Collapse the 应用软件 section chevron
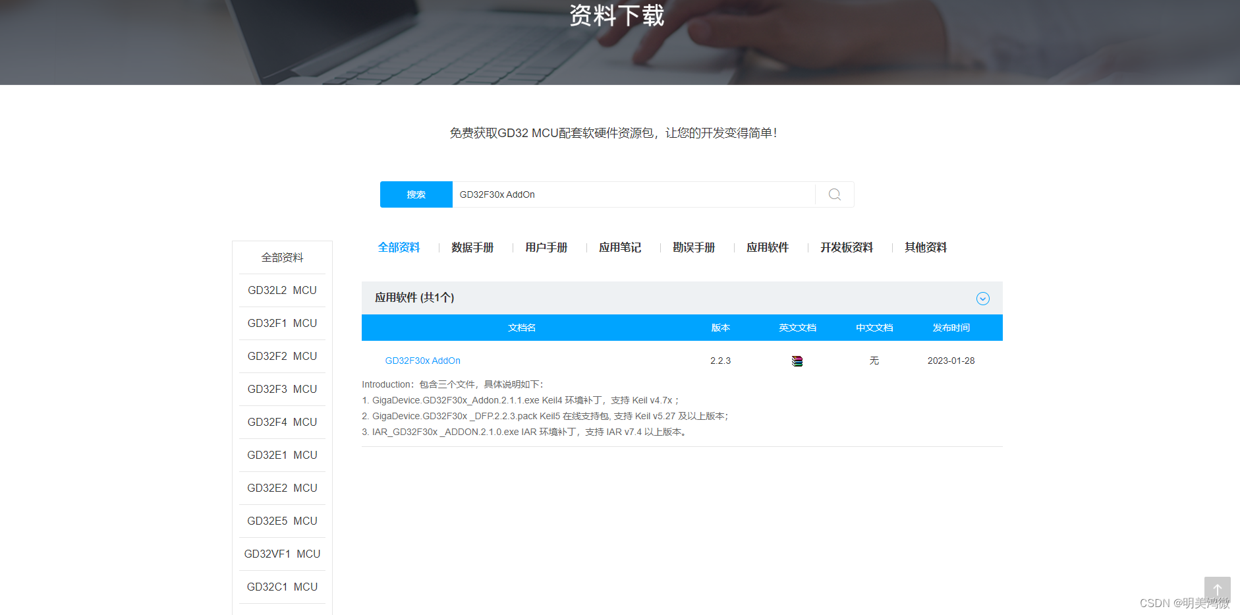1240x615 pixels. point(982,299)
